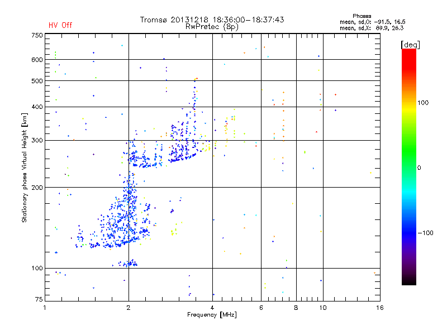Click the x-axis label '1'

(x=45, y=308)
